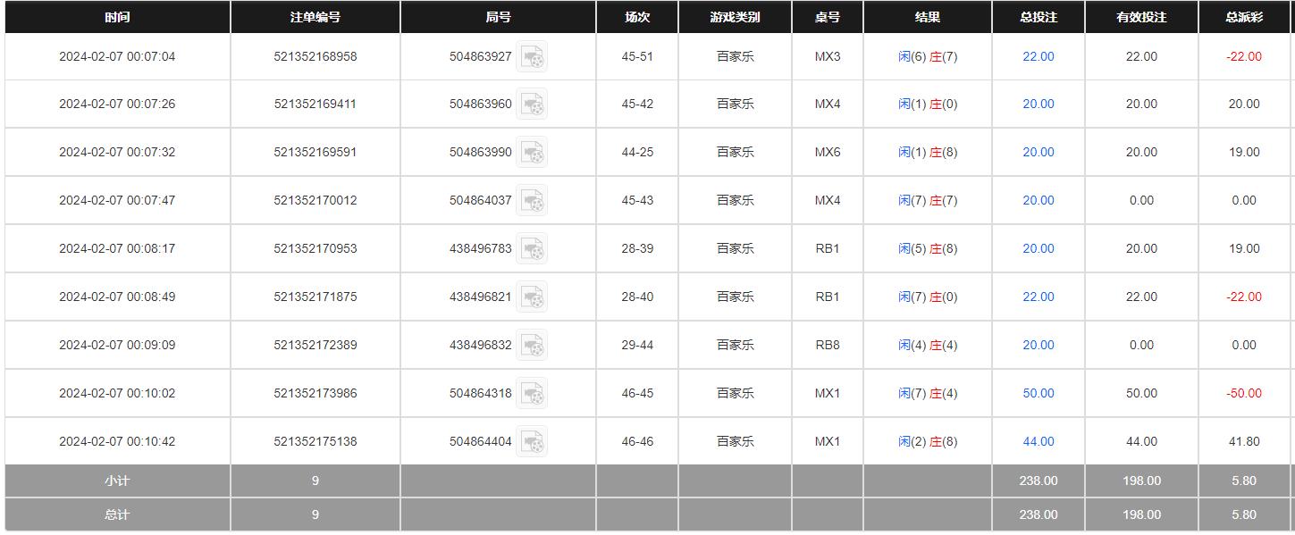Open total bet 20.00 link for order 521352170012
1295x535 pixels.
point(1039,200)
